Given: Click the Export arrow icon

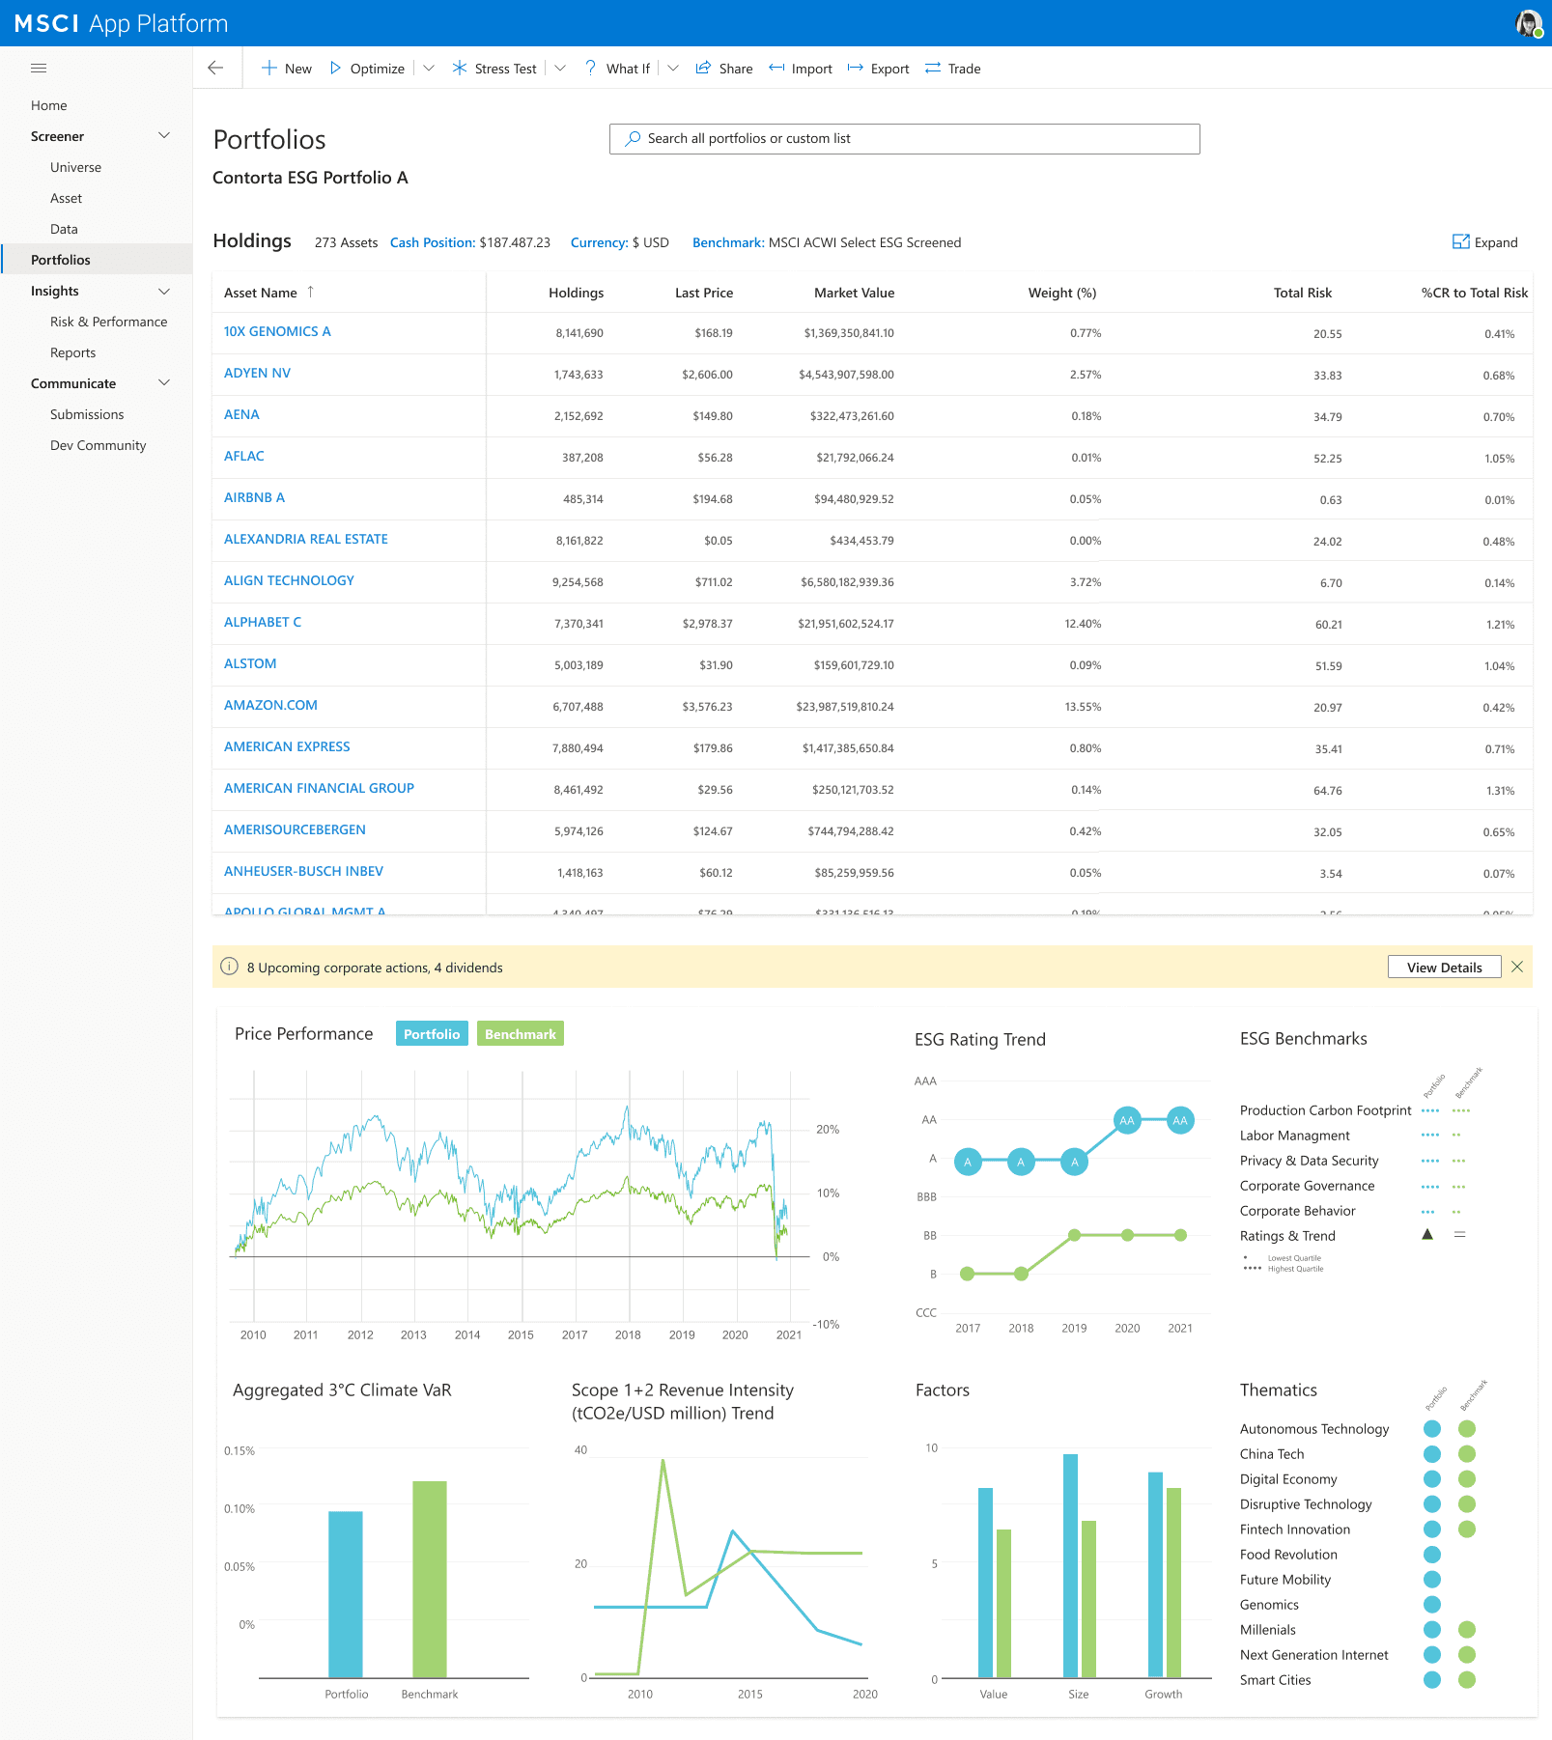Looking at the screenshot, I should tap(855, 68).
